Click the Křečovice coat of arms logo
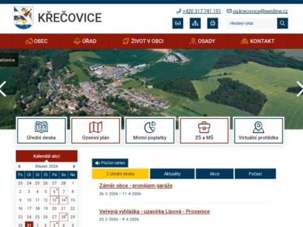Viewport: 303px width, 227px height. (24, 18)
